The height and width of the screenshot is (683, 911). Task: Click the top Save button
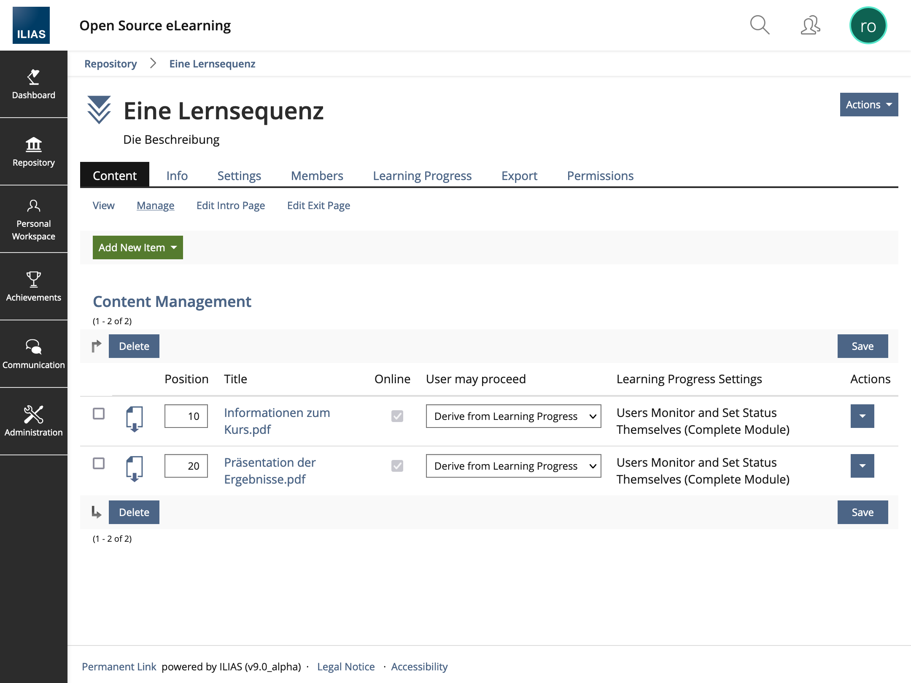click(x=862, y=346)
